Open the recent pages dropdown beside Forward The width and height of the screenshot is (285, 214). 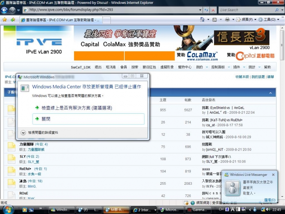pyautogui.click(x=19, y=10)
